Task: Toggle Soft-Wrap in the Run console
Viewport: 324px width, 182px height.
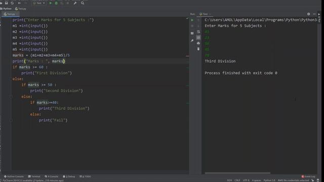Action: 198,32
